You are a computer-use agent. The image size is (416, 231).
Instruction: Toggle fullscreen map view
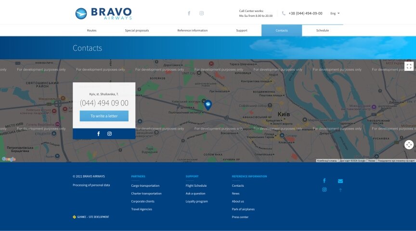[x=409, y=66]
